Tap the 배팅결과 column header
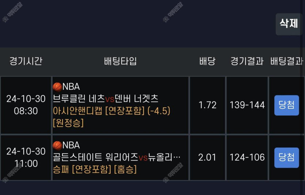The image size is (305, 195). pos(287,61)
